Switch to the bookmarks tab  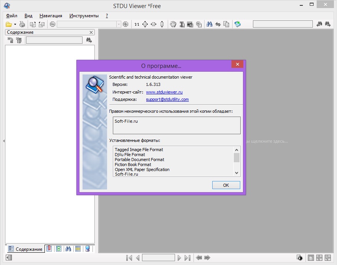[x=49, y=249]
